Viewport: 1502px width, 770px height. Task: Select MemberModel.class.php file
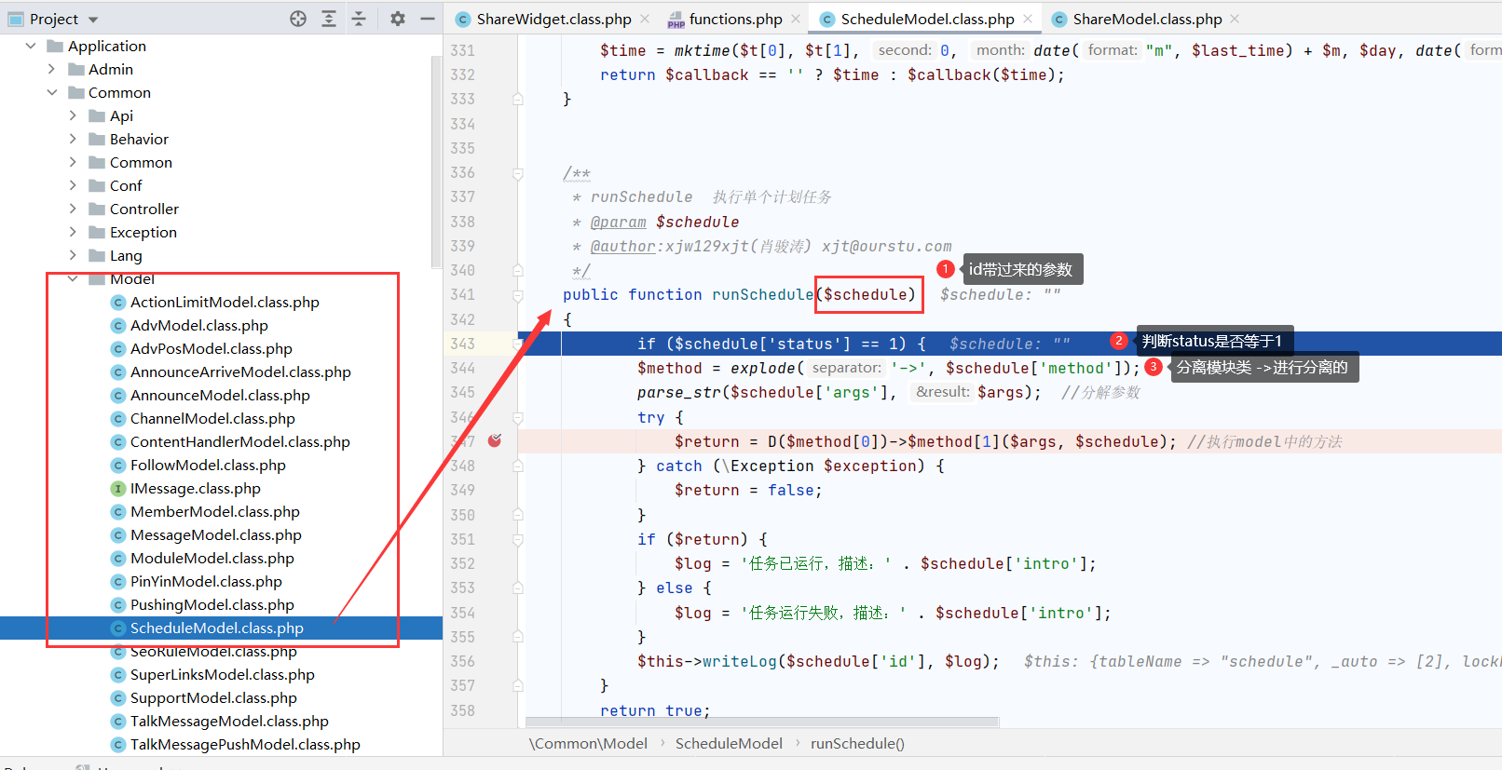click(x=215, y=511)
